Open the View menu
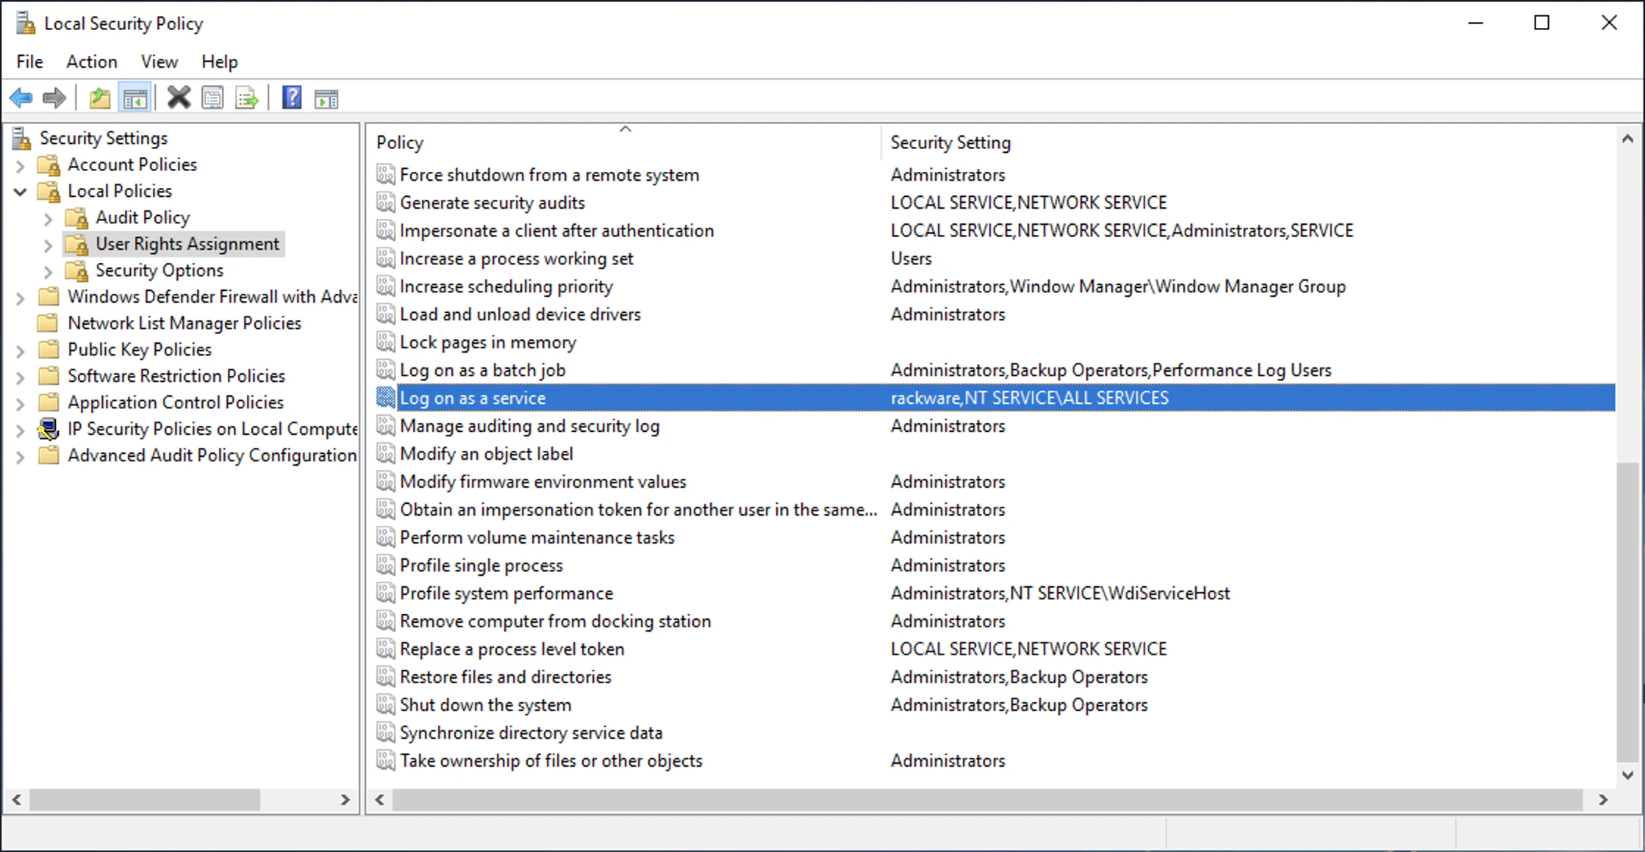Viewport: 1645px width, 852px height. coord(160,62)
